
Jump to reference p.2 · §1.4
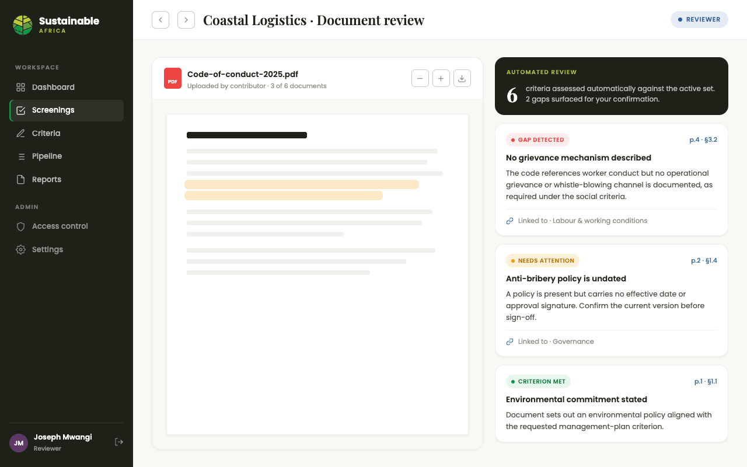pos(704,261)
